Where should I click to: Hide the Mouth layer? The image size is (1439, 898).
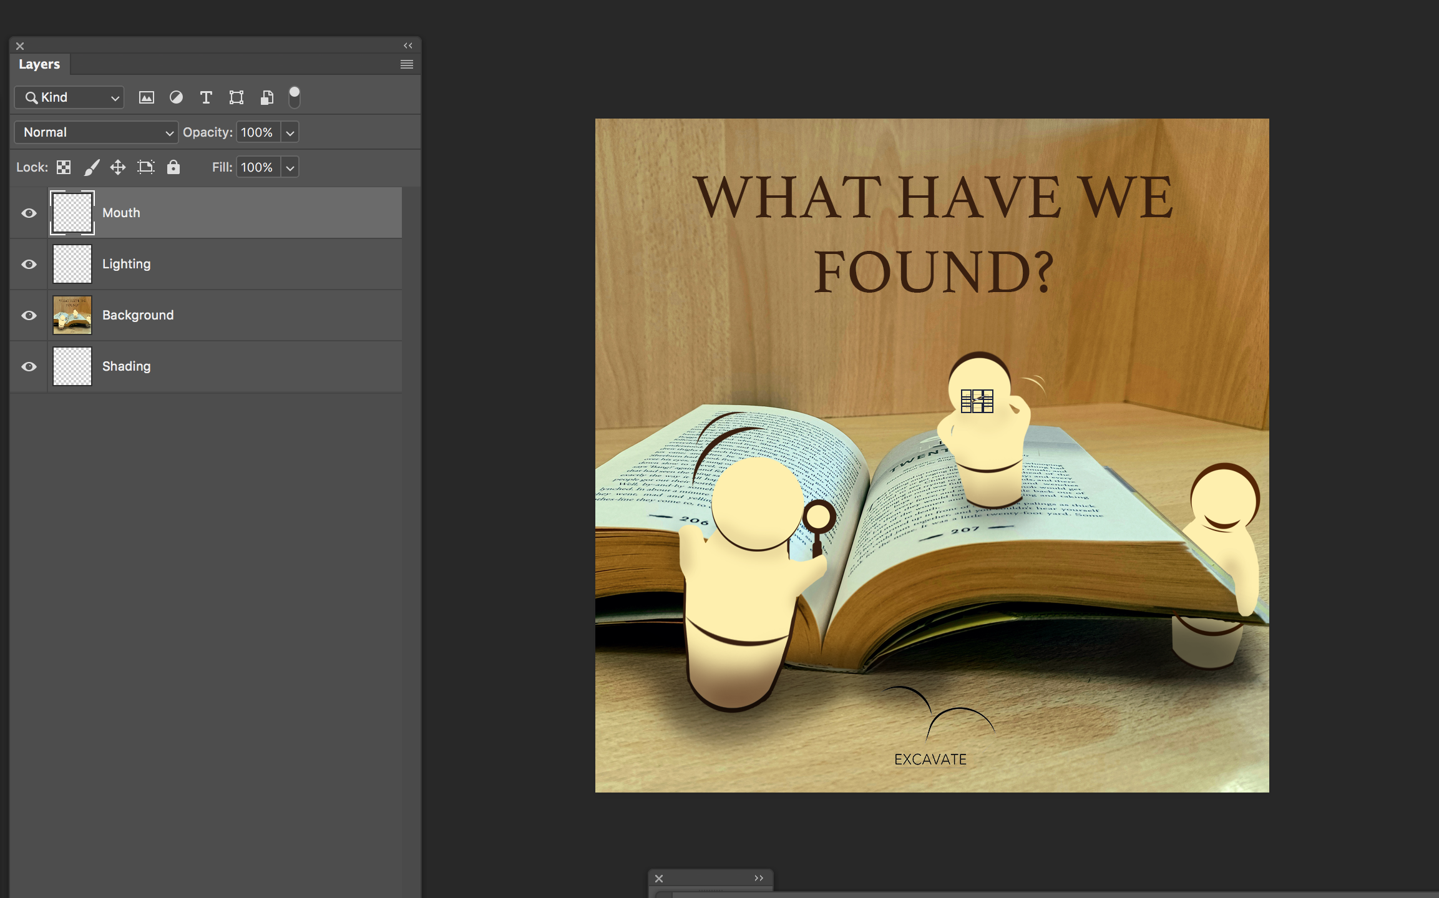(29, 213)
